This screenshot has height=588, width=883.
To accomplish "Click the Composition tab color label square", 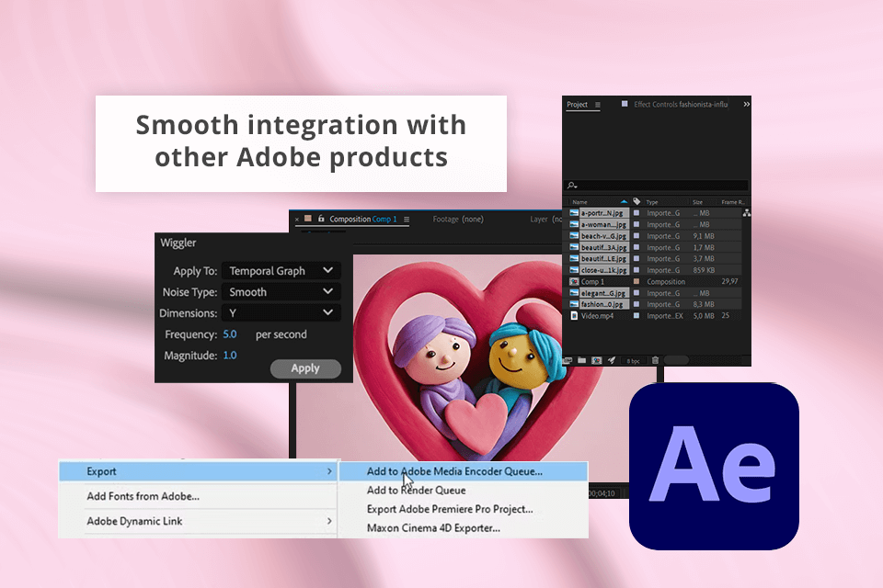I will 308,219.
